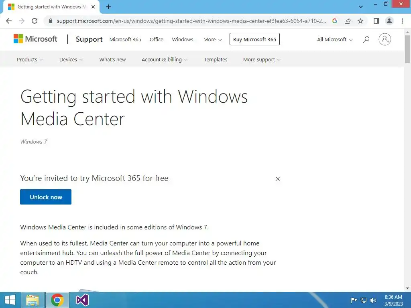Dismiss the Microsoft 365 invitation banner
Screen dimensions: 411x308
pyautogui.click(x=278, y=179)
